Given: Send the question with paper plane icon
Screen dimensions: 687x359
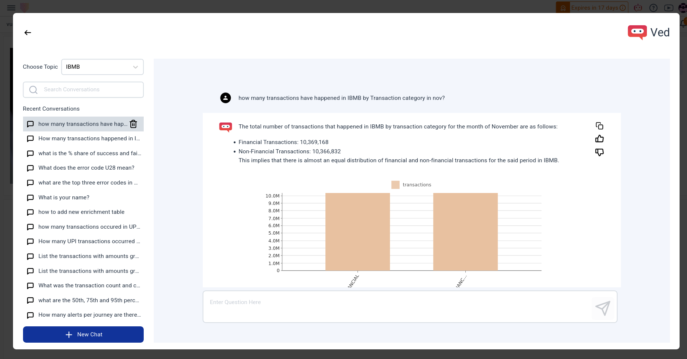Looking at the screenshot, I should tap(602, 308).
